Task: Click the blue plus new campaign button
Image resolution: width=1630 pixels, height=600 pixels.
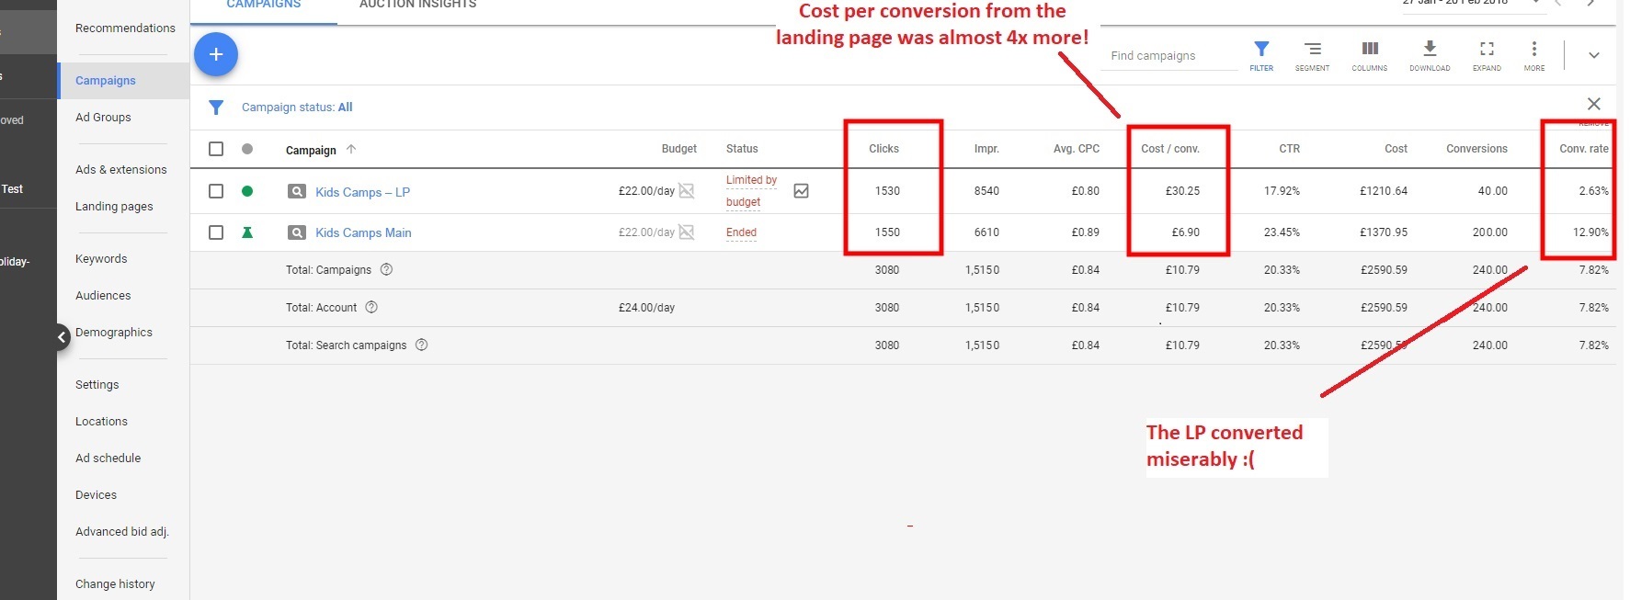Action: coord(216,54)
